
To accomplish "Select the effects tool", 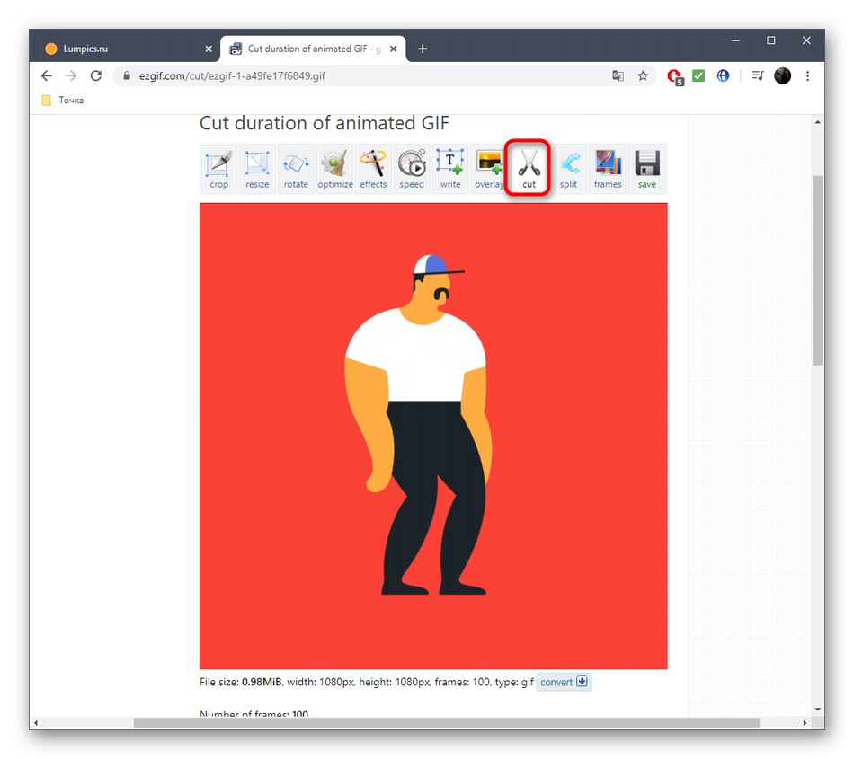I will (373, 168).
